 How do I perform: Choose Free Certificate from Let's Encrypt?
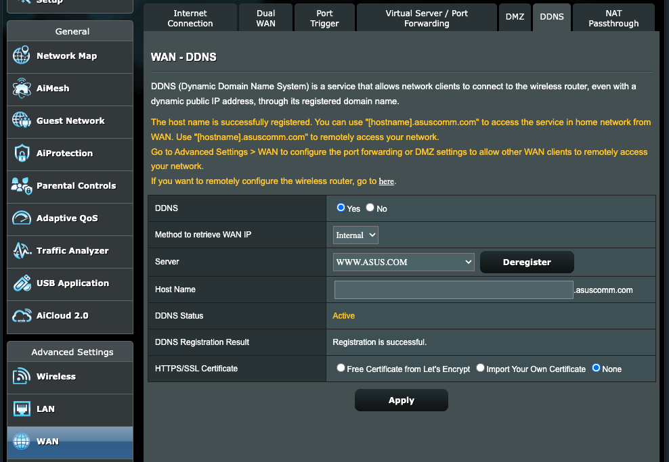pos(341,369)
